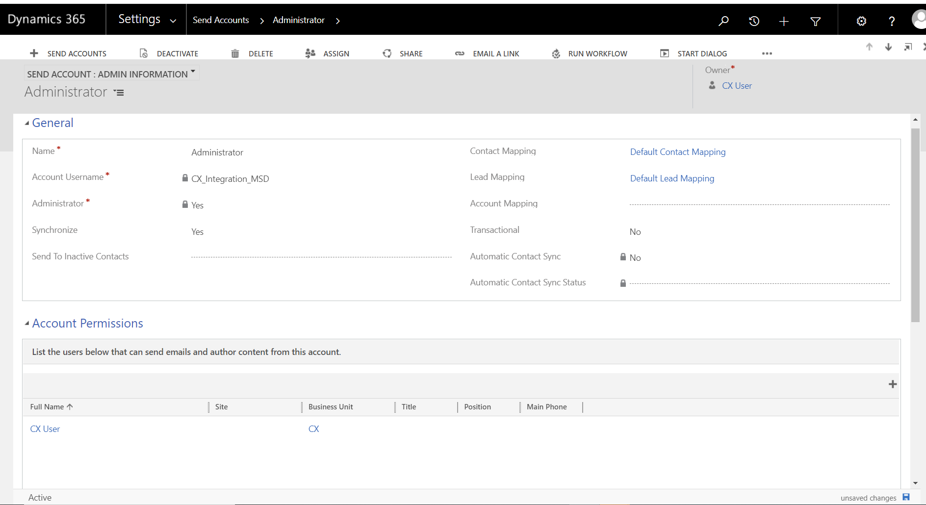Click the Synchronize Yes value
This screenshot has width=926, height=505.
[x=197, y=231]
